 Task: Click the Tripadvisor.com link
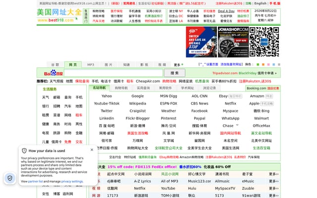225,73
